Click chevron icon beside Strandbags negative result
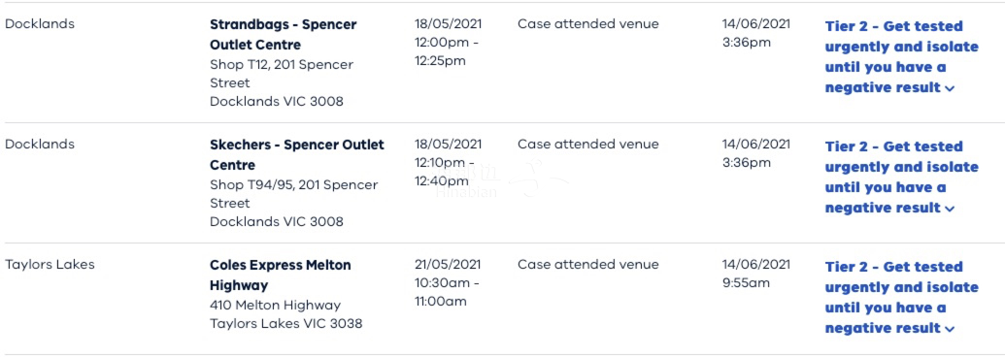 (950, 89)
